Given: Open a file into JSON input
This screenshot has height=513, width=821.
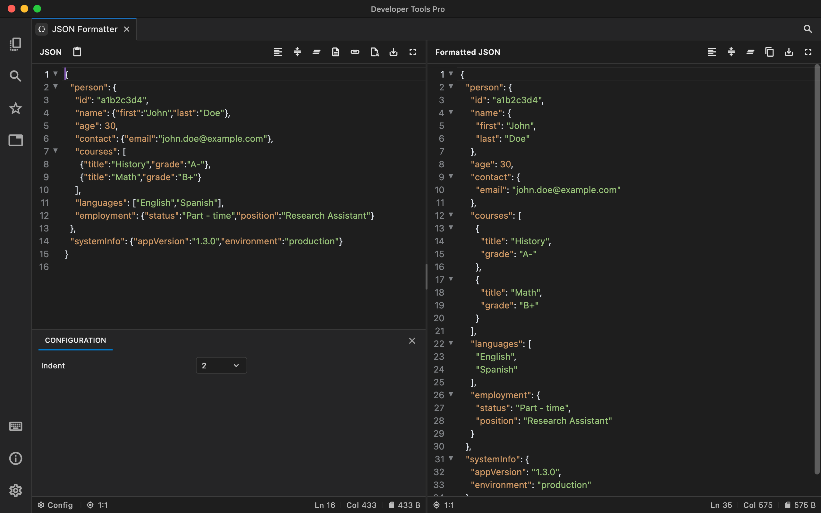Looking at the screenshot, I should (374, 52).
